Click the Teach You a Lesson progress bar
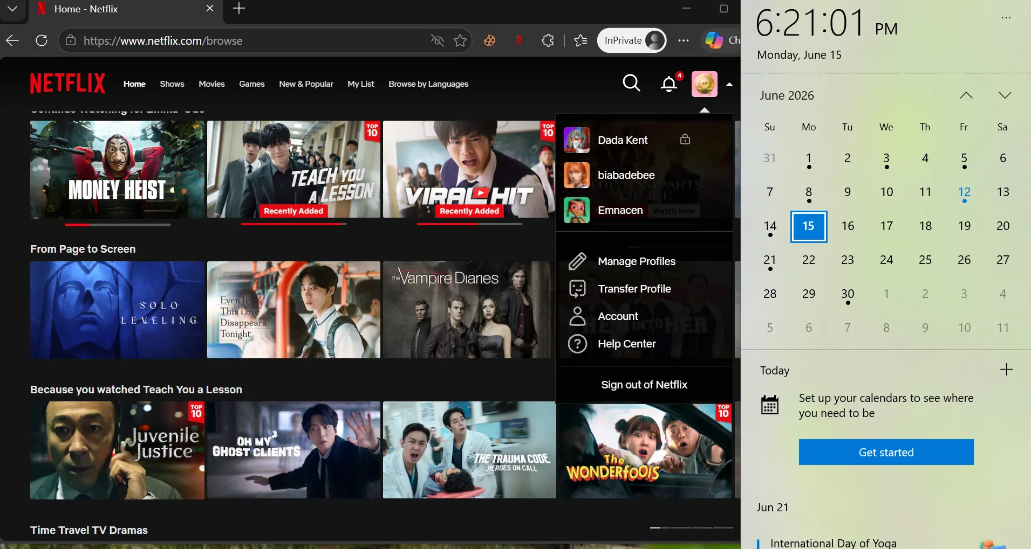 [293, 224]
